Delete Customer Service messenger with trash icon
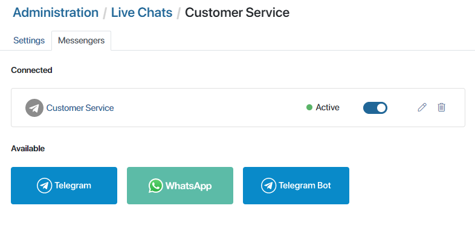Viewport: 475px width, 226px height. click(x=441, y=107)
